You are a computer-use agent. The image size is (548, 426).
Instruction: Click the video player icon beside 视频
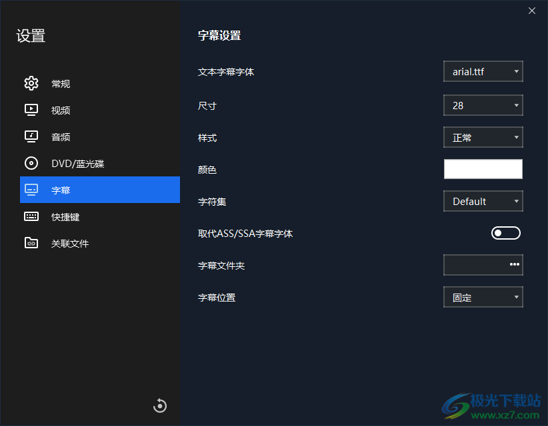31,110
